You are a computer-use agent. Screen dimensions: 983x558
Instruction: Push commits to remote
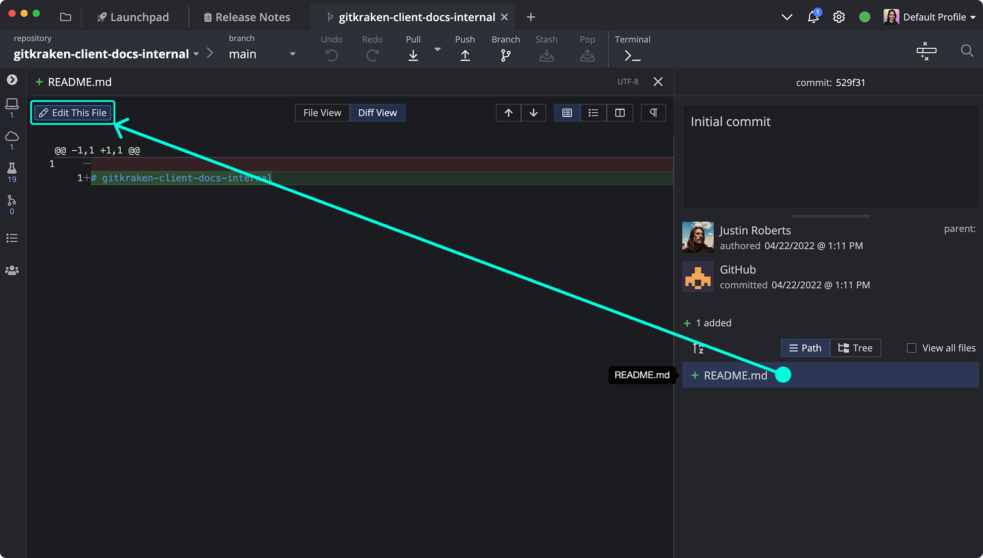[465, 48]
